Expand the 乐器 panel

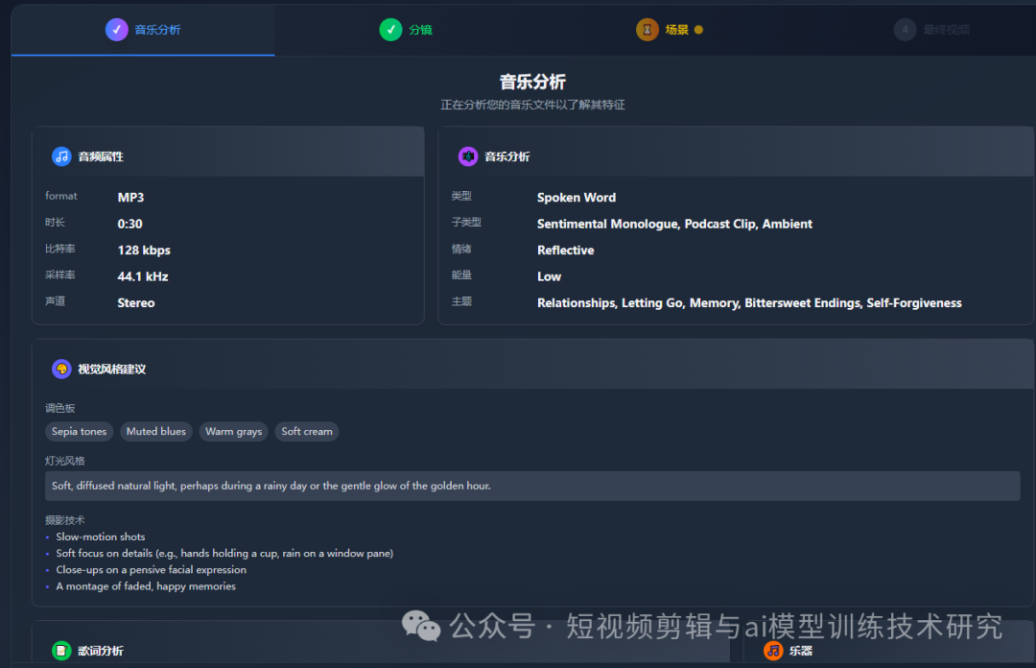coord(803,651)
